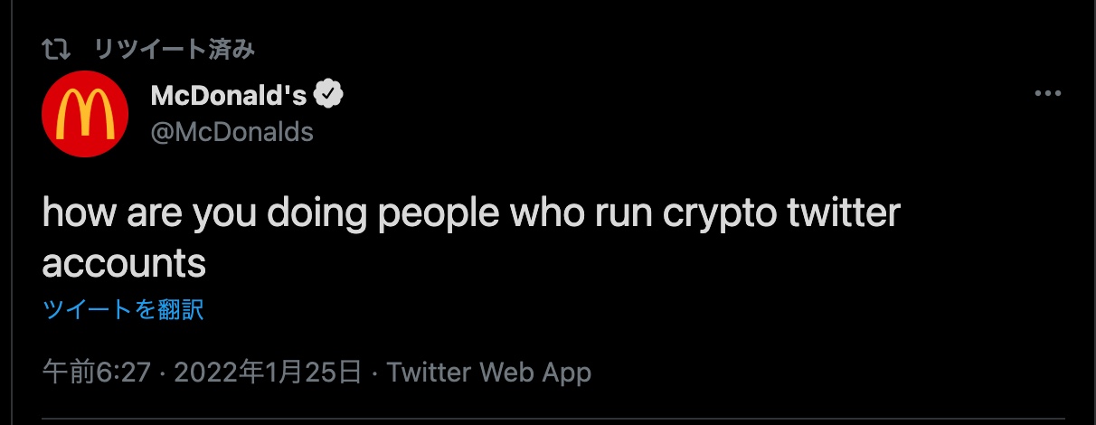Click the word "crypto" in the tweet
This screenshot has height=425, width=1096.
point(712,213)
